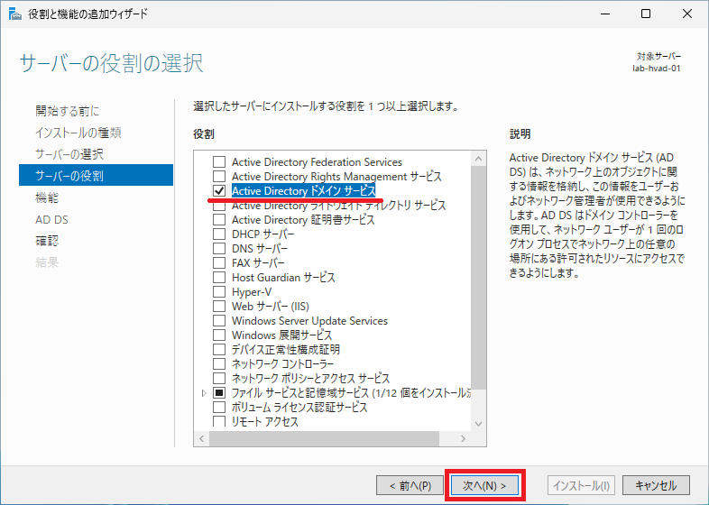Check the Web サーバー (IIS) checkbox
The width and height of the screenshot is (709, 505).
[219, 307]
